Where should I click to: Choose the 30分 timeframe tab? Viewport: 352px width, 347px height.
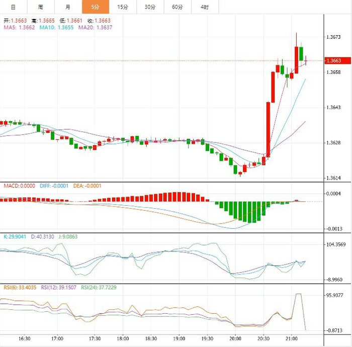(150, 7)
